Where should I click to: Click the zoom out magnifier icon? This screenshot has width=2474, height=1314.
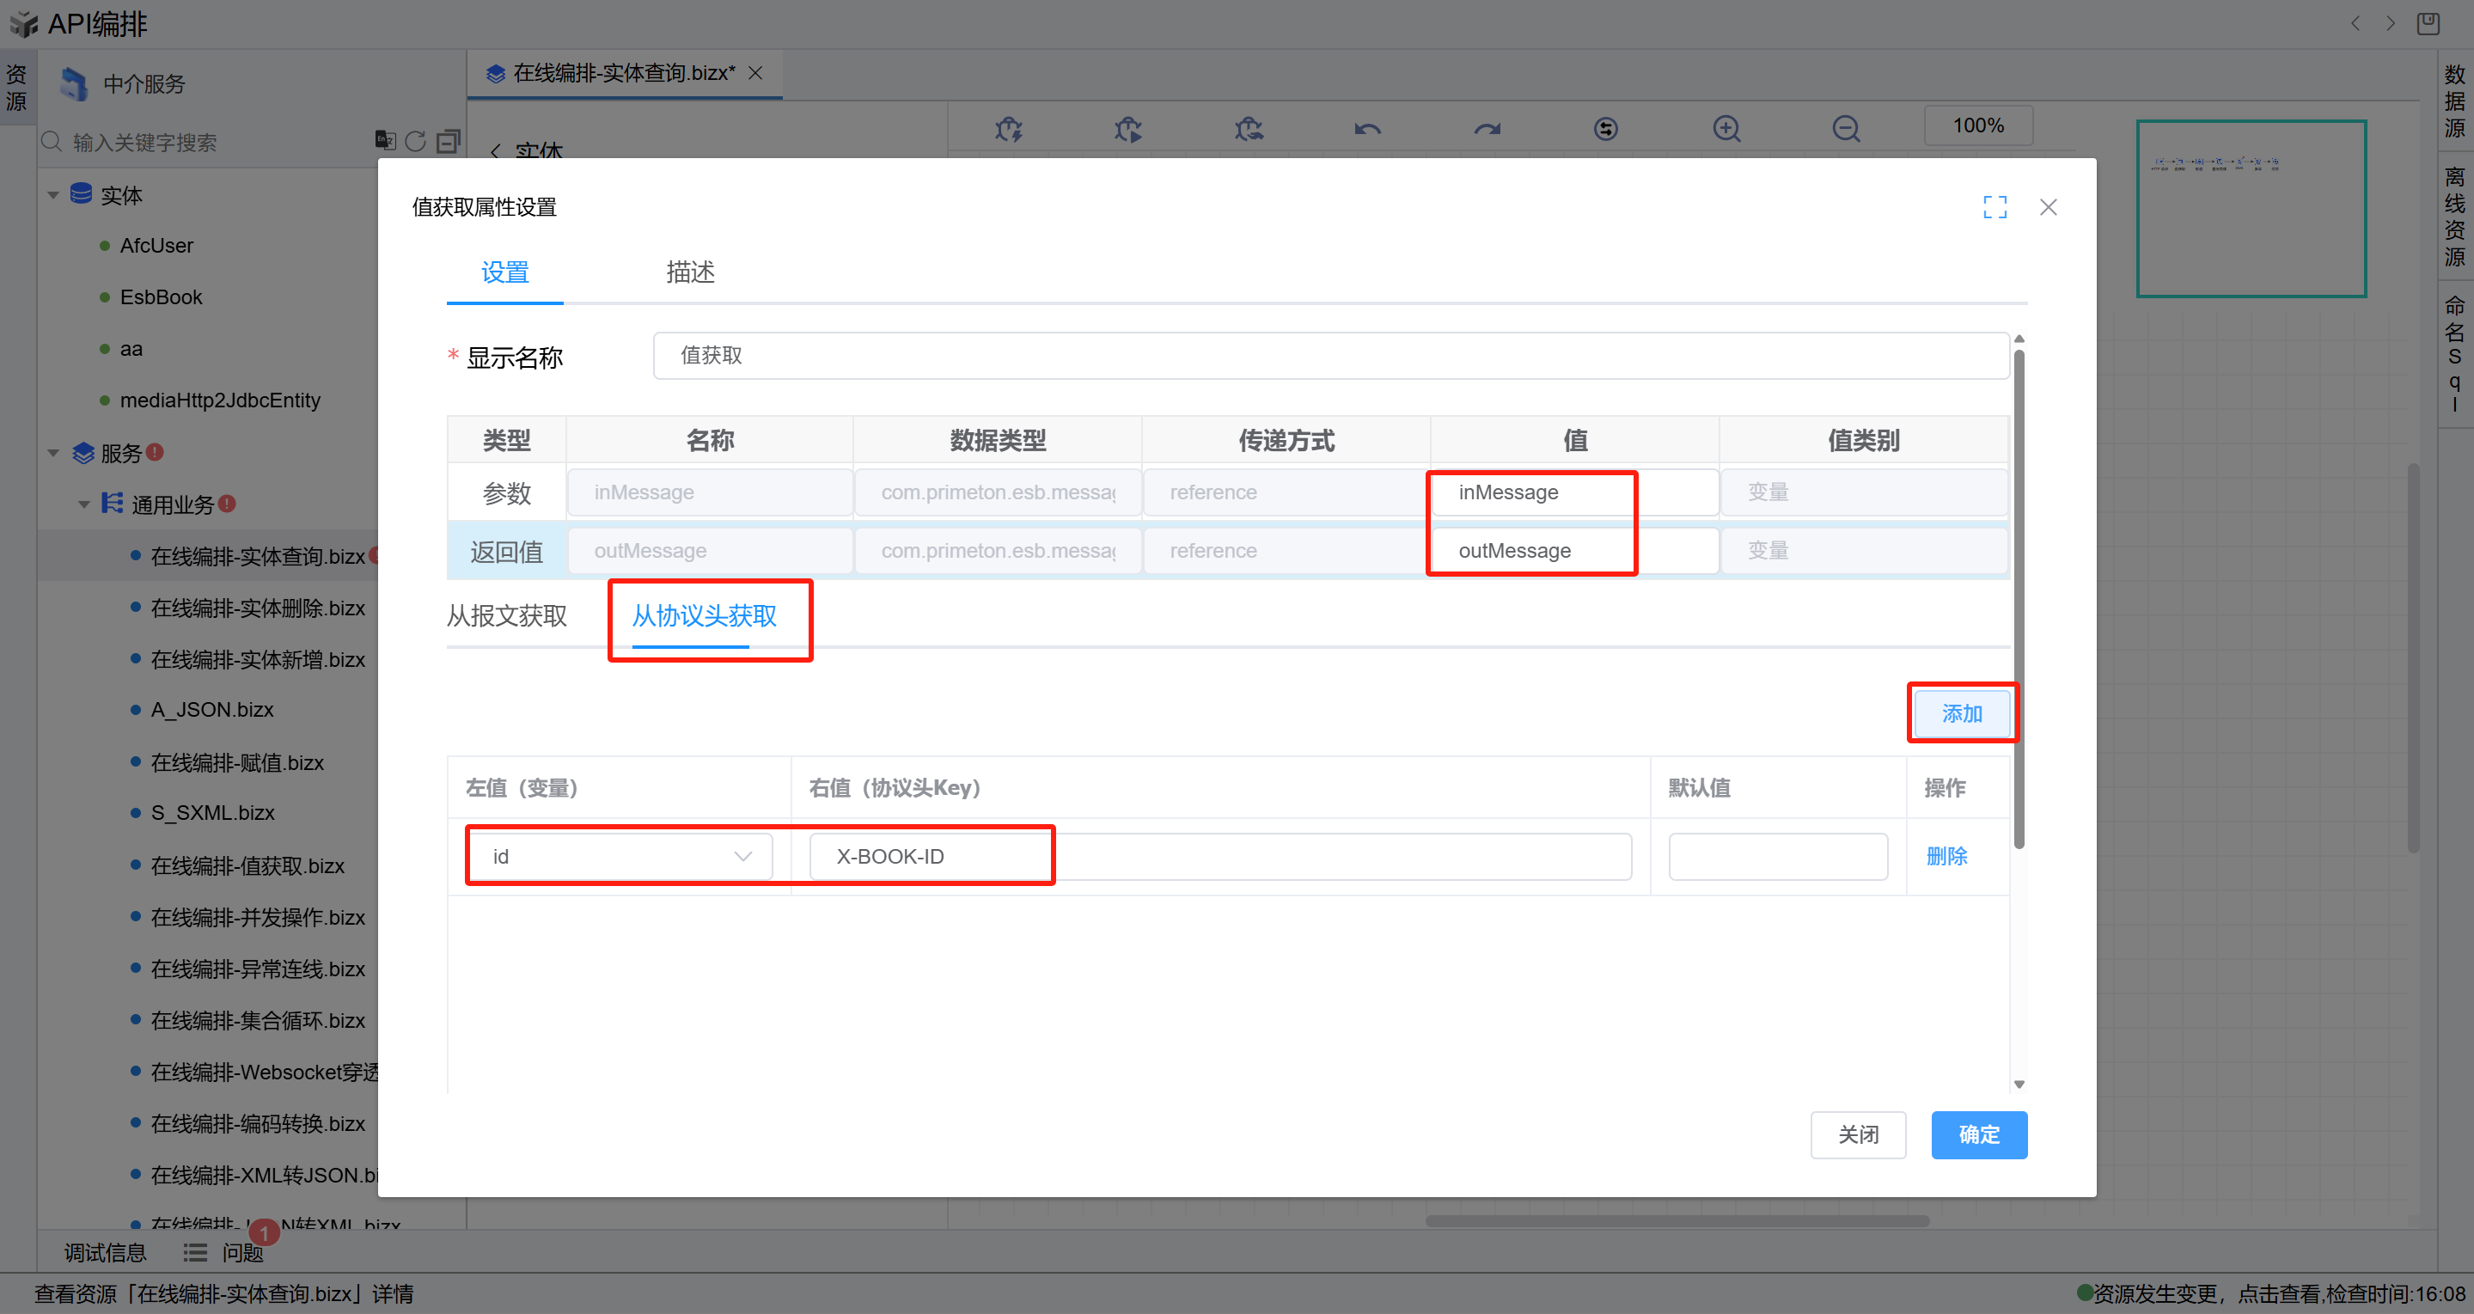tap(1845, 128)
